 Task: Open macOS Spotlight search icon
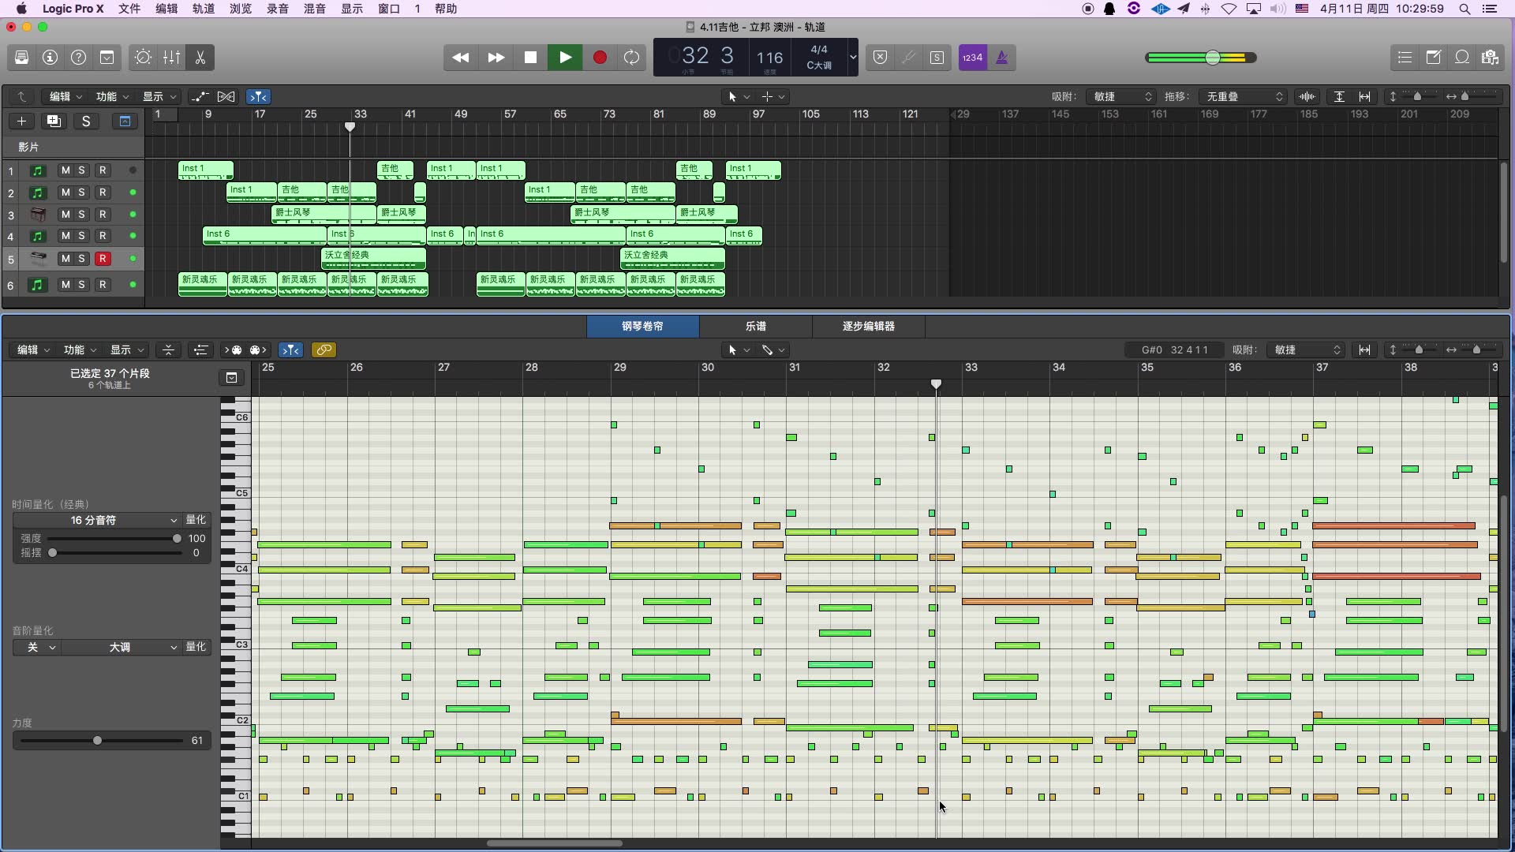click(1464, 9)
